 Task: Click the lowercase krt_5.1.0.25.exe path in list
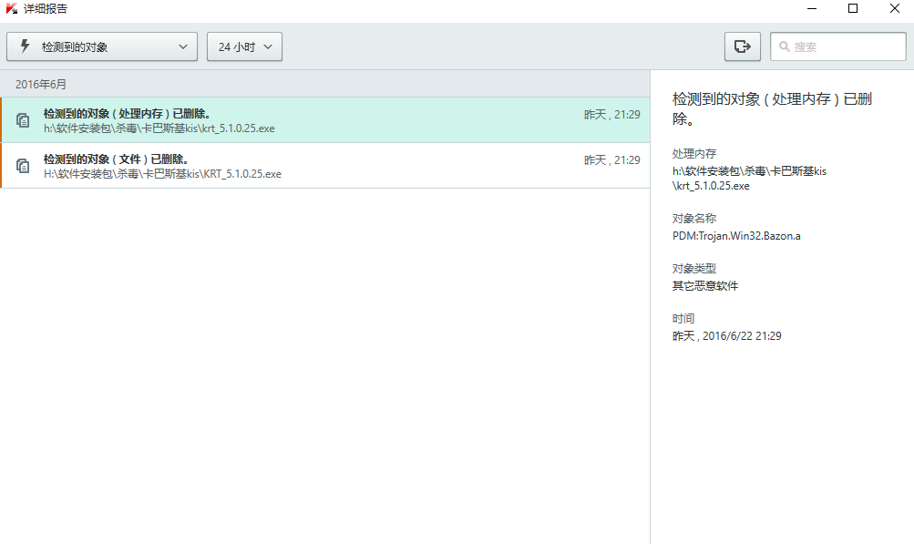pyautogui.click(x=159, y=128)
